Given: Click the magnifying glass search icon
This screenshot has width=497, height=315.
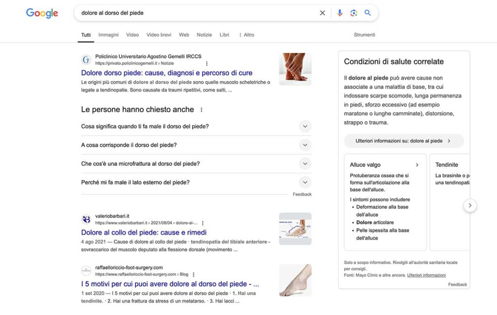Looking at the screenshot, I should click(x=367, y=13).
